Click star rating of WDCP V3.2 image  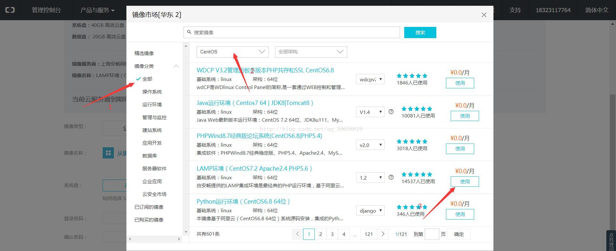[x=412, y=76]
